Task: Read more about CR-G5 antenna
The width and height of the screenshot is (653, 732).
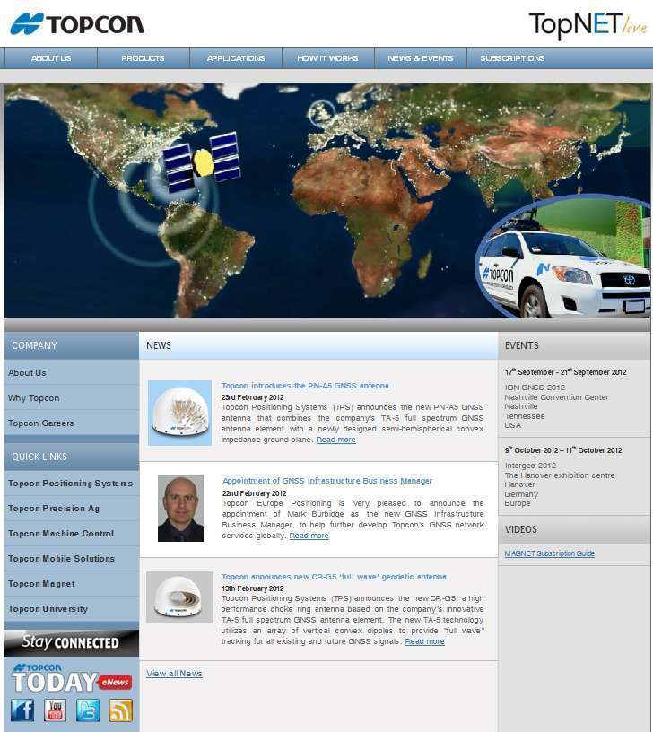Action: tap(424, 641)
